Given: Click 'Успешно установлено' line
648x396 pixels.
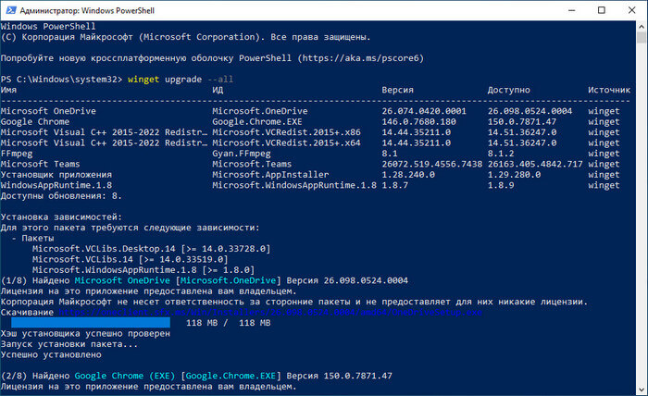Looking at the screenshot, I should pyautogui.click(x=51, y=354).
